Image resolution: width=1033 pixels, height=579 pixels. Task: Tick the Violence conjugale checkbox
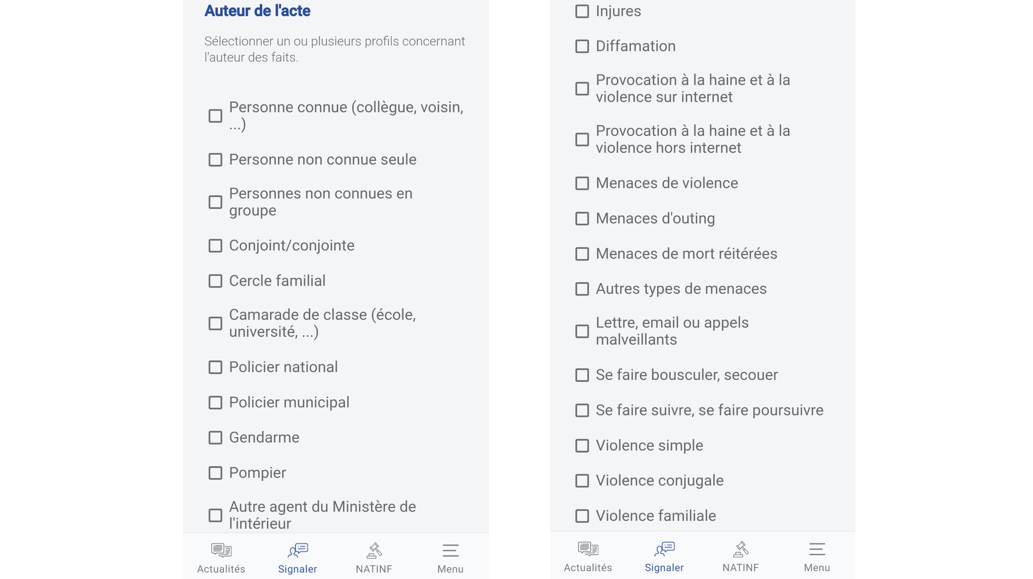pyautogui.click(x=582, y=480)
